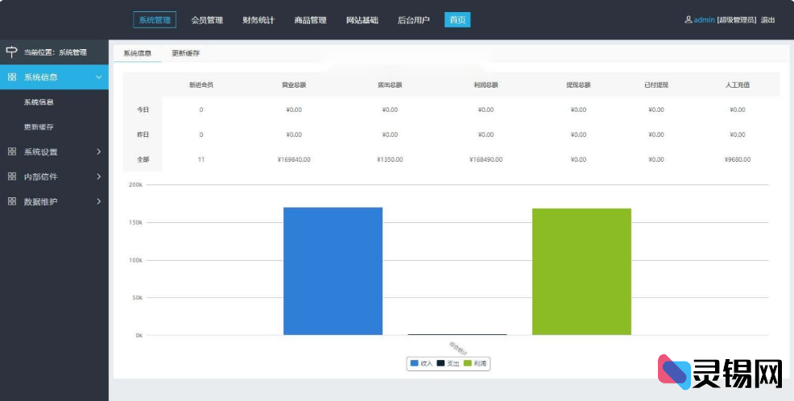Click the 退出 logout link
This screenshot has width=794, height=401.
767,20
